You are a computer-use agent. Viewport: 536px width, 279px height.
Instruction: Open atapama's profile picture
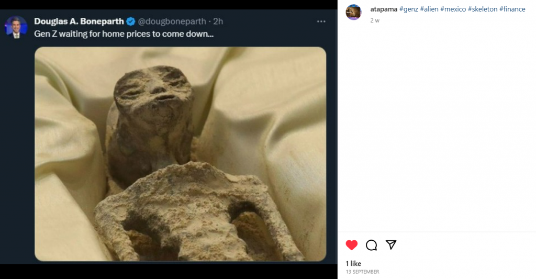[x=354, y=13]
